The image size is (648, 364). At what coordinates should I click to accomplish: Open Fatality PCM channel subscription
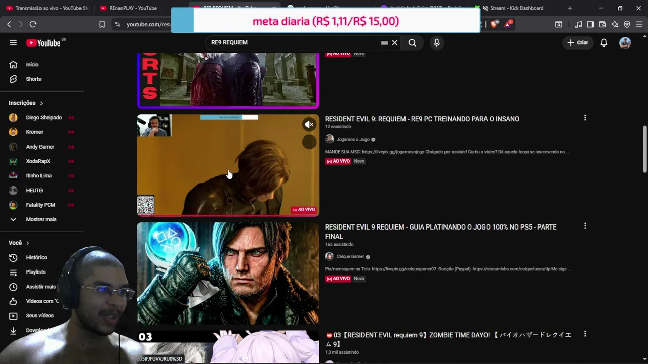42,205
